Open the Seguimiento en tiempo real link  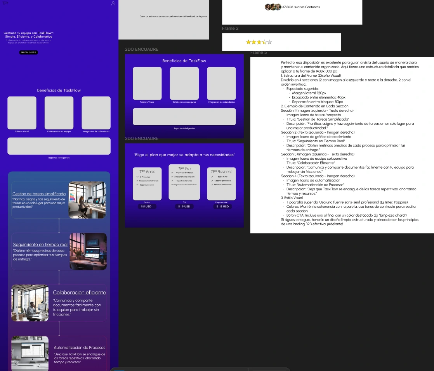click(x=40, y=244)
